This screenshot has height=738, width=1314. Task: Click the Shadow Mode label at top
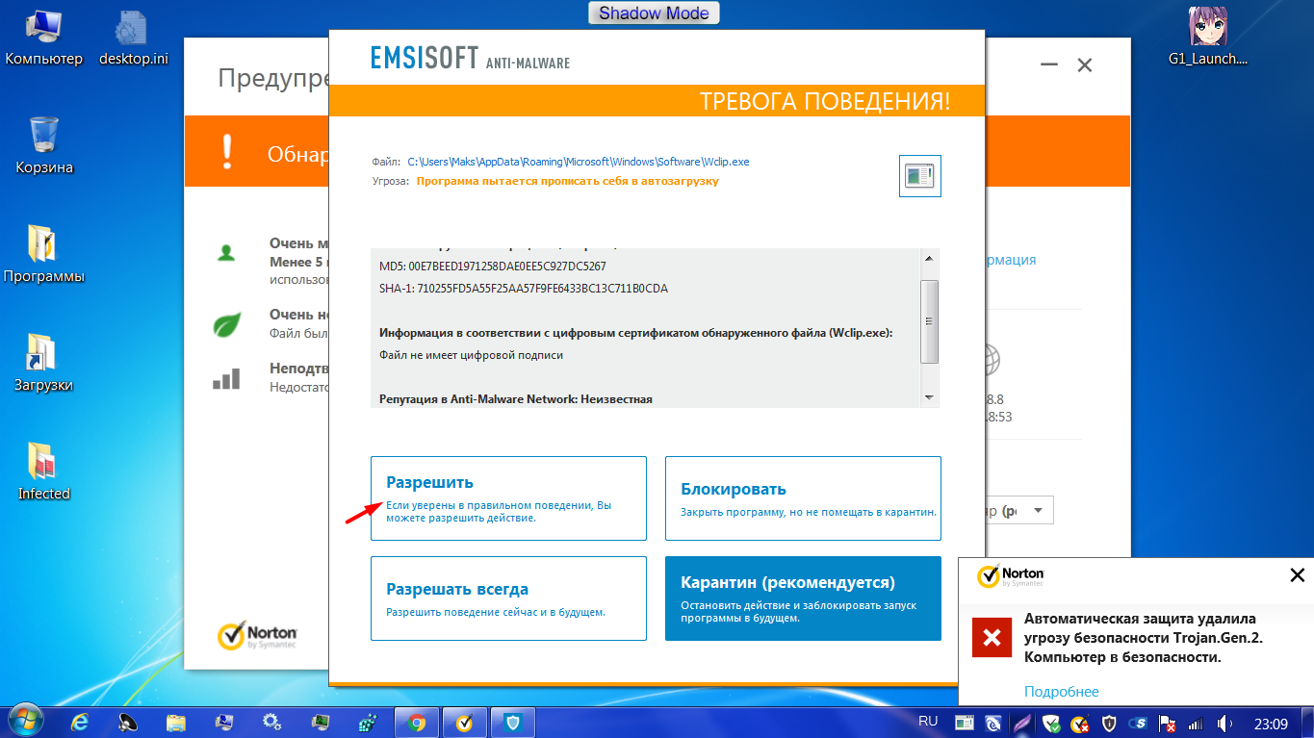[654, 13]
